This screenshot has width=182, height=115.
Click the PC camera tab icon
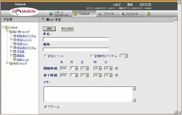tap(123, 14)
